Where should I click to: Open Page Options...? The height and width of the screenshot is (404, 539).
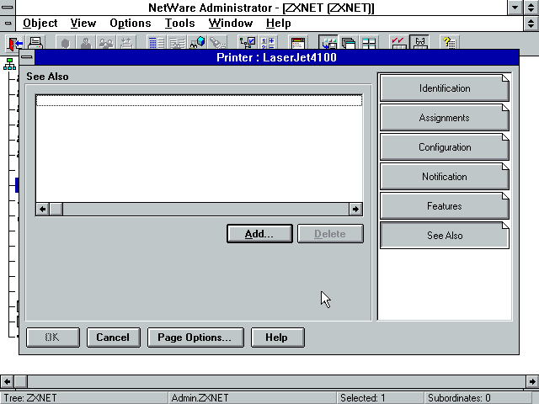(x=195, y=338)
